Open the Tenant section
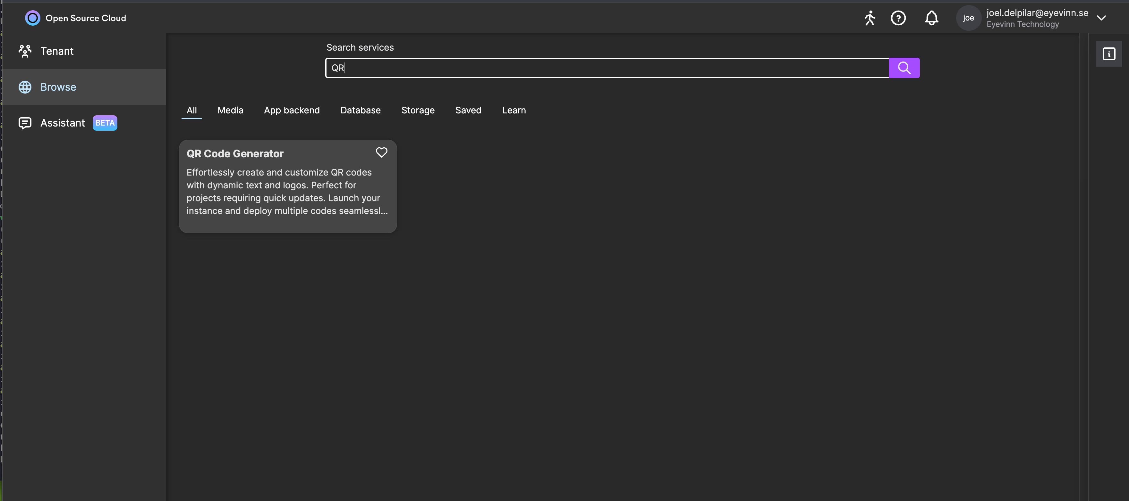Viewport: 1129px width, 501px height. point(84,51)
